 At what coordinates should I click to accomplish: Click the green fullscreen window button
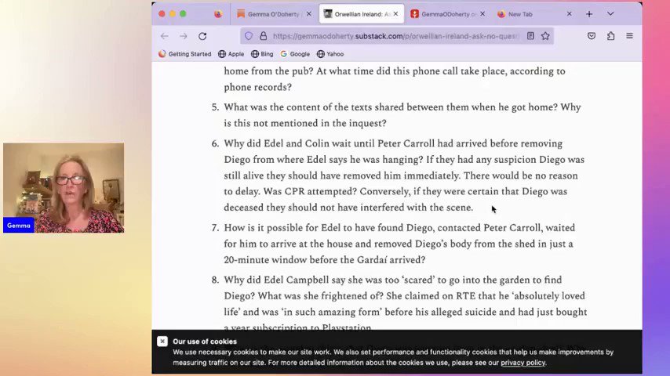(183, 13)
